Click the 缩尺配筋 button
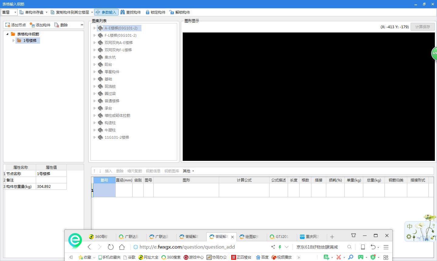437x261 pixels. (135, 171)
